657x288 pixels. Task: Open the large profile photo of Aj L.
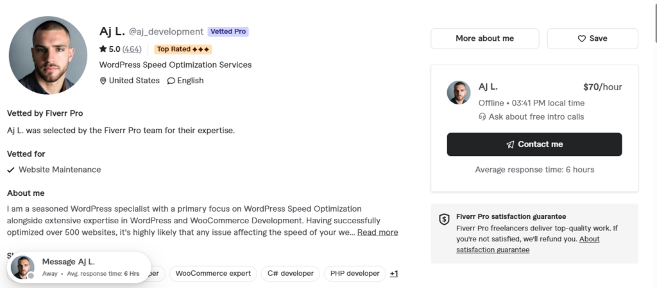[x=48, y=55]
